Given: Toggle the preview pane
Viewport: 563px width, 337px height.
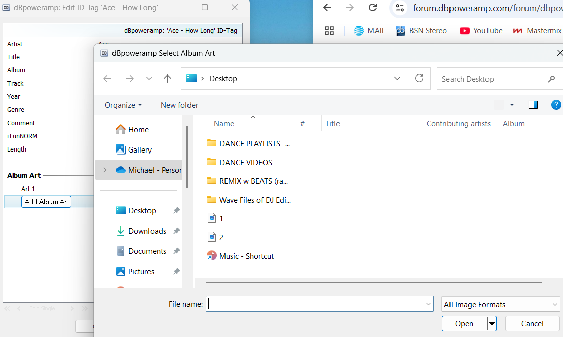Looking at the screenshot, I should pyautogui.click(x=533, y=105).
